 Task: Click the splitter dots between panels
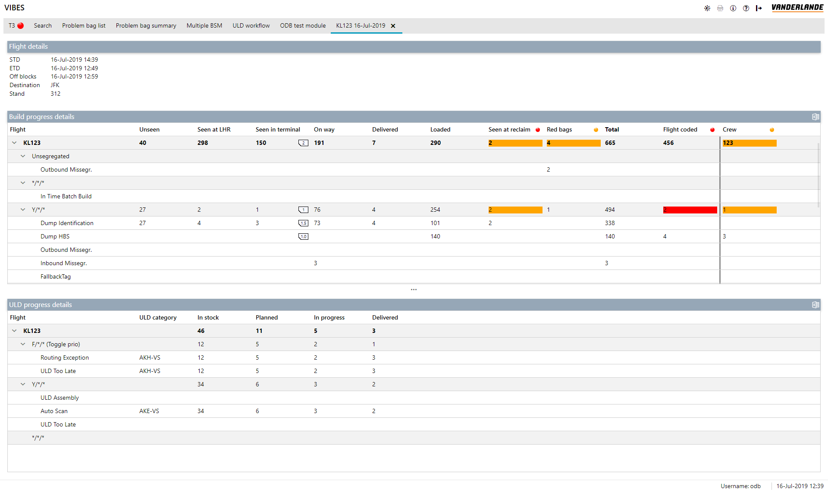[x=414, y=289]
